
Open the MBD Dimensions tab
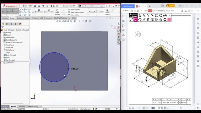[46, 18]
